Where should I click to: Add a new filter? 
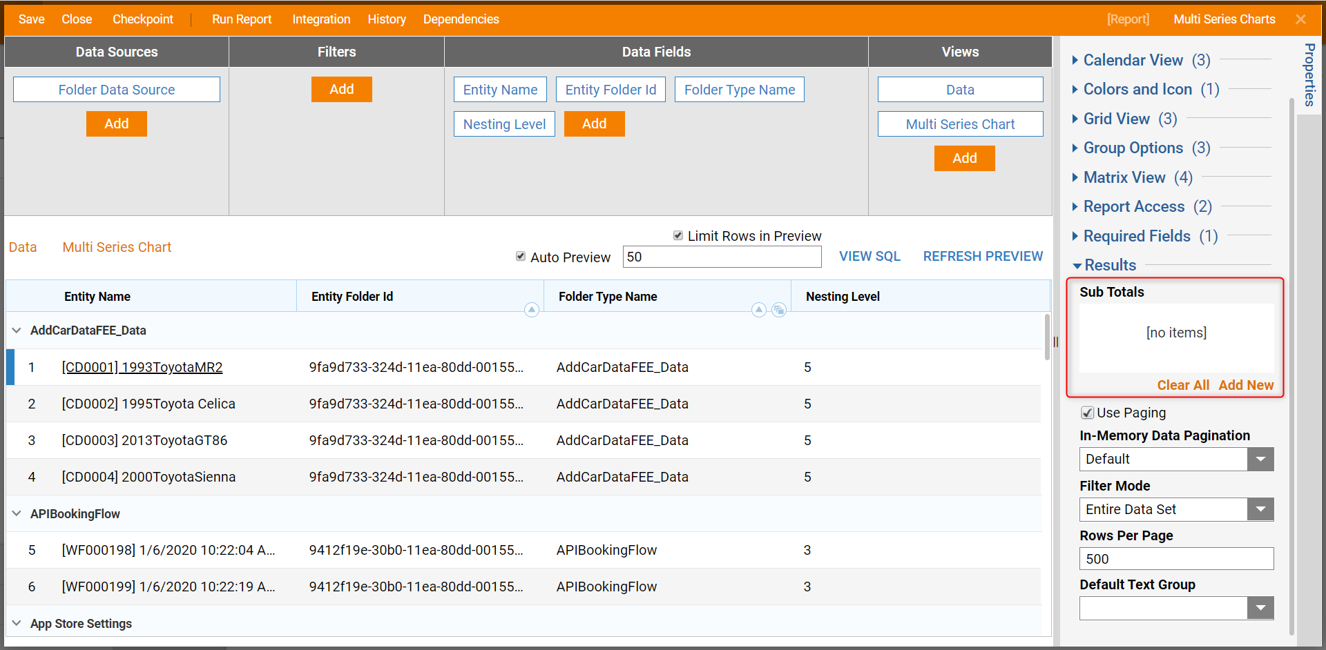pyautogui.click(x=342, y=89)
